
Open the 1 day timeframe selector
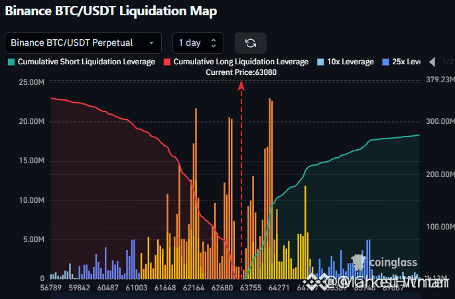click(198, 43)
